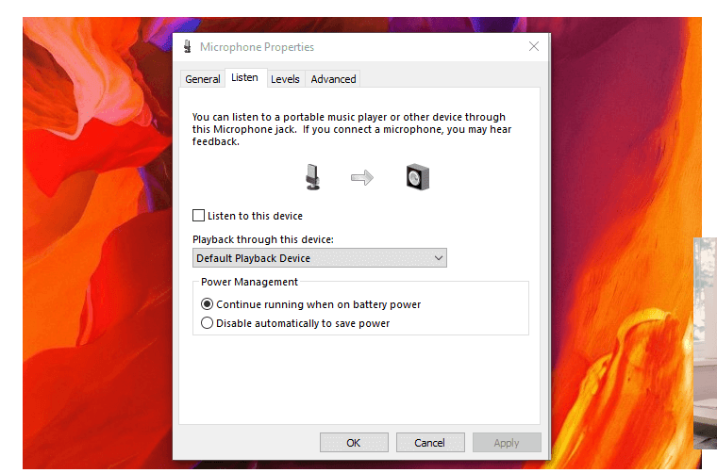The height and width of the screenshot is (473, 717).
Task: Click the microphone icon in the title bar
Action: [x=187, y=46]
